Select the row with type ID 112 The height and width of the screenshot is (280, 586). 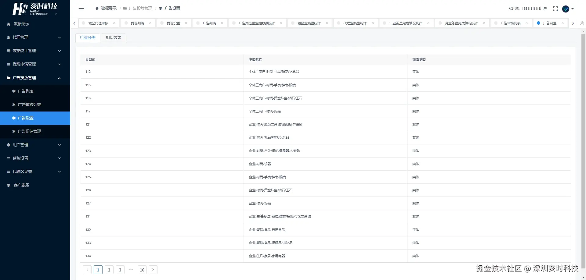(326, 72)
